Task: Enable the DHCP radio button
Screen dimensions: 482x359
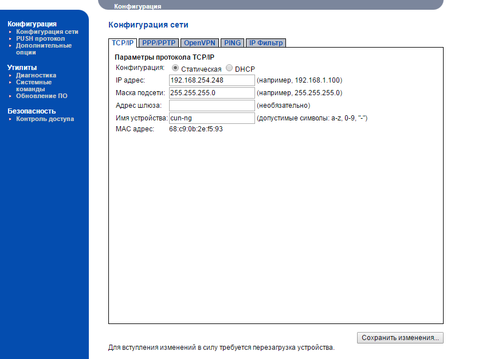Action: pyautogui.click(x=229, y=68)
